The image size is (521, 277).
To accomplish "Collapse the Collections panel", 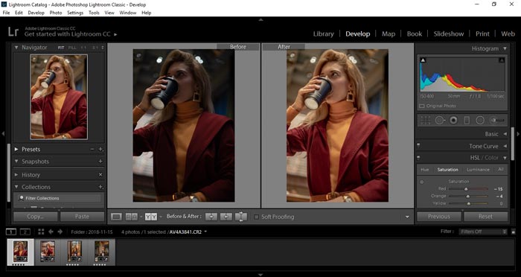I will point(16,187).
